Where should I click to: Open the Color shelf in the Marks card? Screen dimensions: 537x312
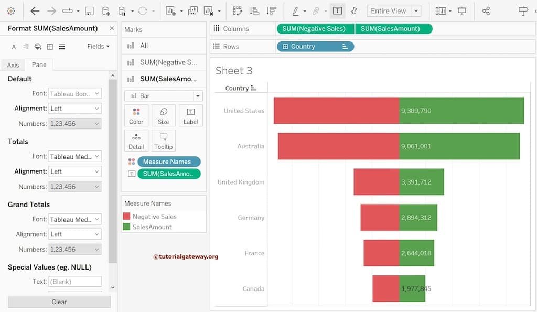136,115
